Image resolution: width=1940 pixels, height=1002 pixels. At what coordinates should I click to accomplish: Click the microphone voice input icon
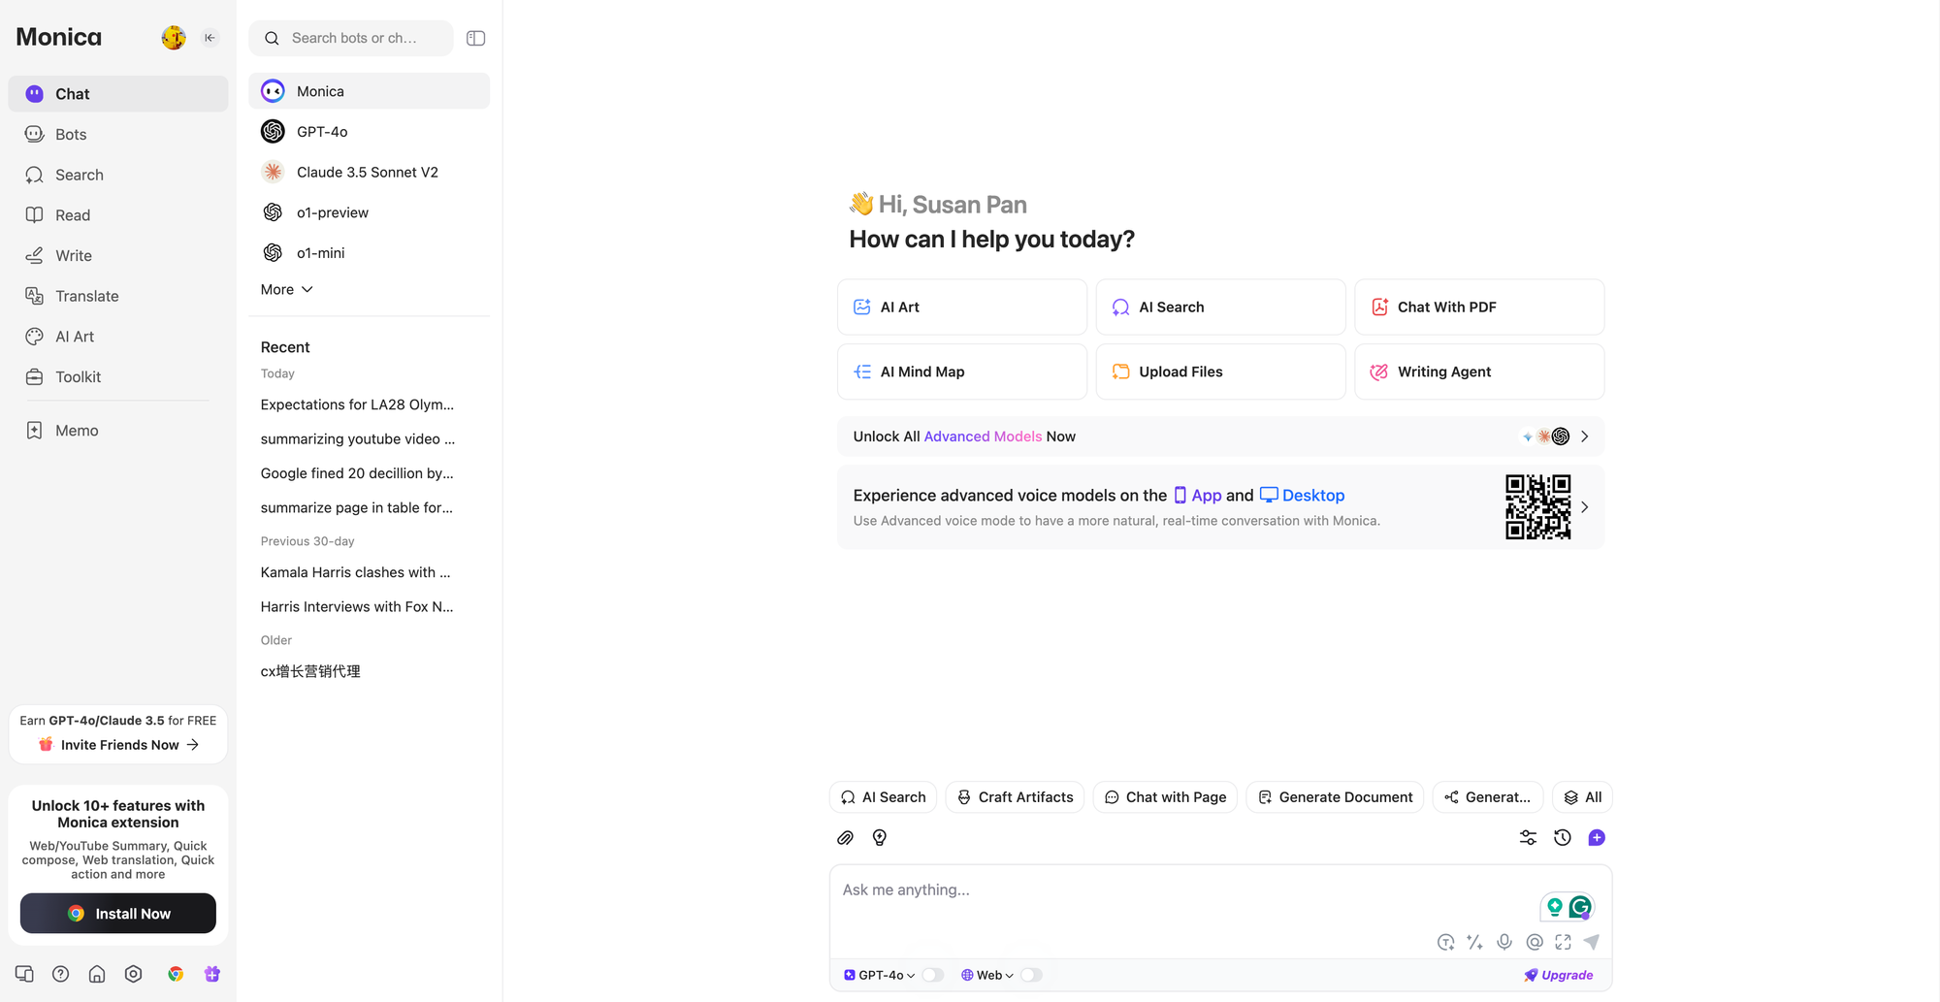coord(1503,942)
